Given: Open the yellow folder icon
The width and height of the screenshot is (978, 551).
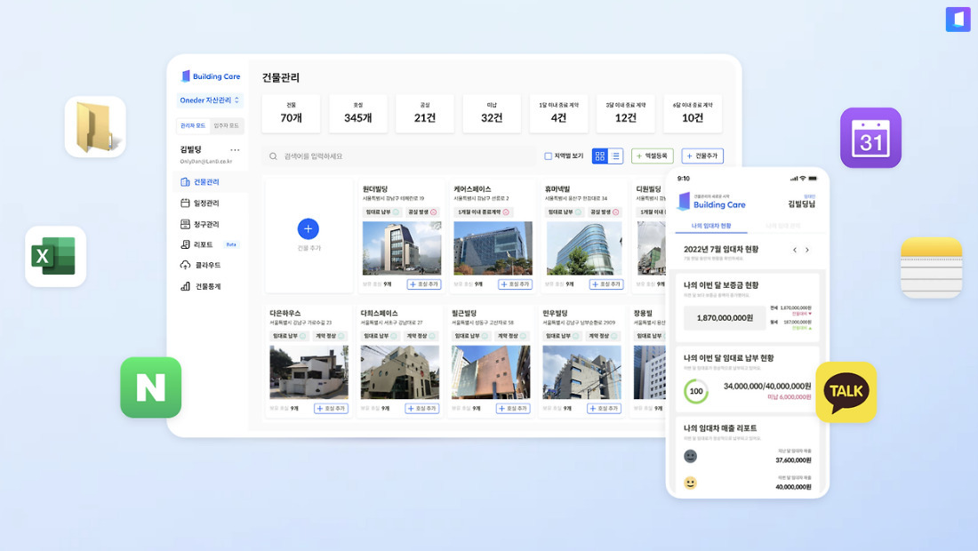Looking at the screenshot, I should (x=95, y=127).
